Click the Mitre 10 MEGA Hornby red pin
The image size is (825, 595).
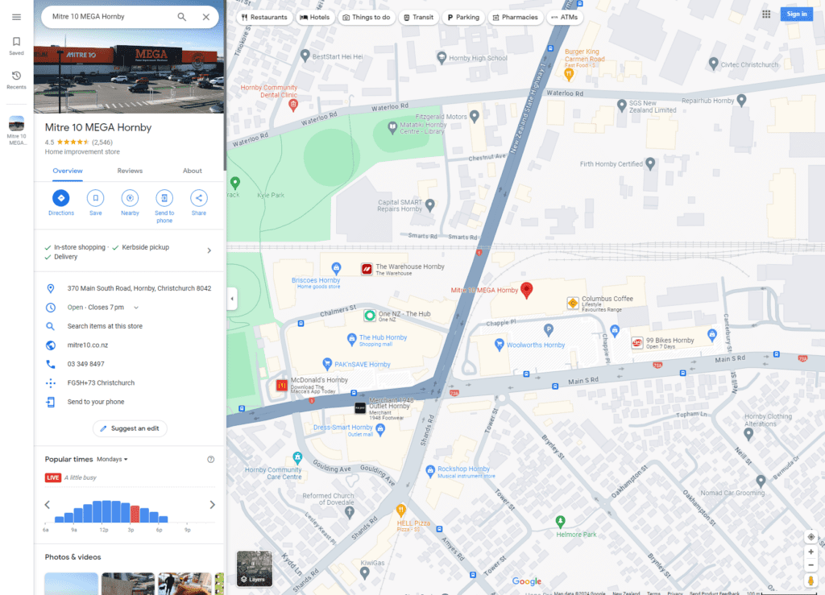tap(526, 290)
